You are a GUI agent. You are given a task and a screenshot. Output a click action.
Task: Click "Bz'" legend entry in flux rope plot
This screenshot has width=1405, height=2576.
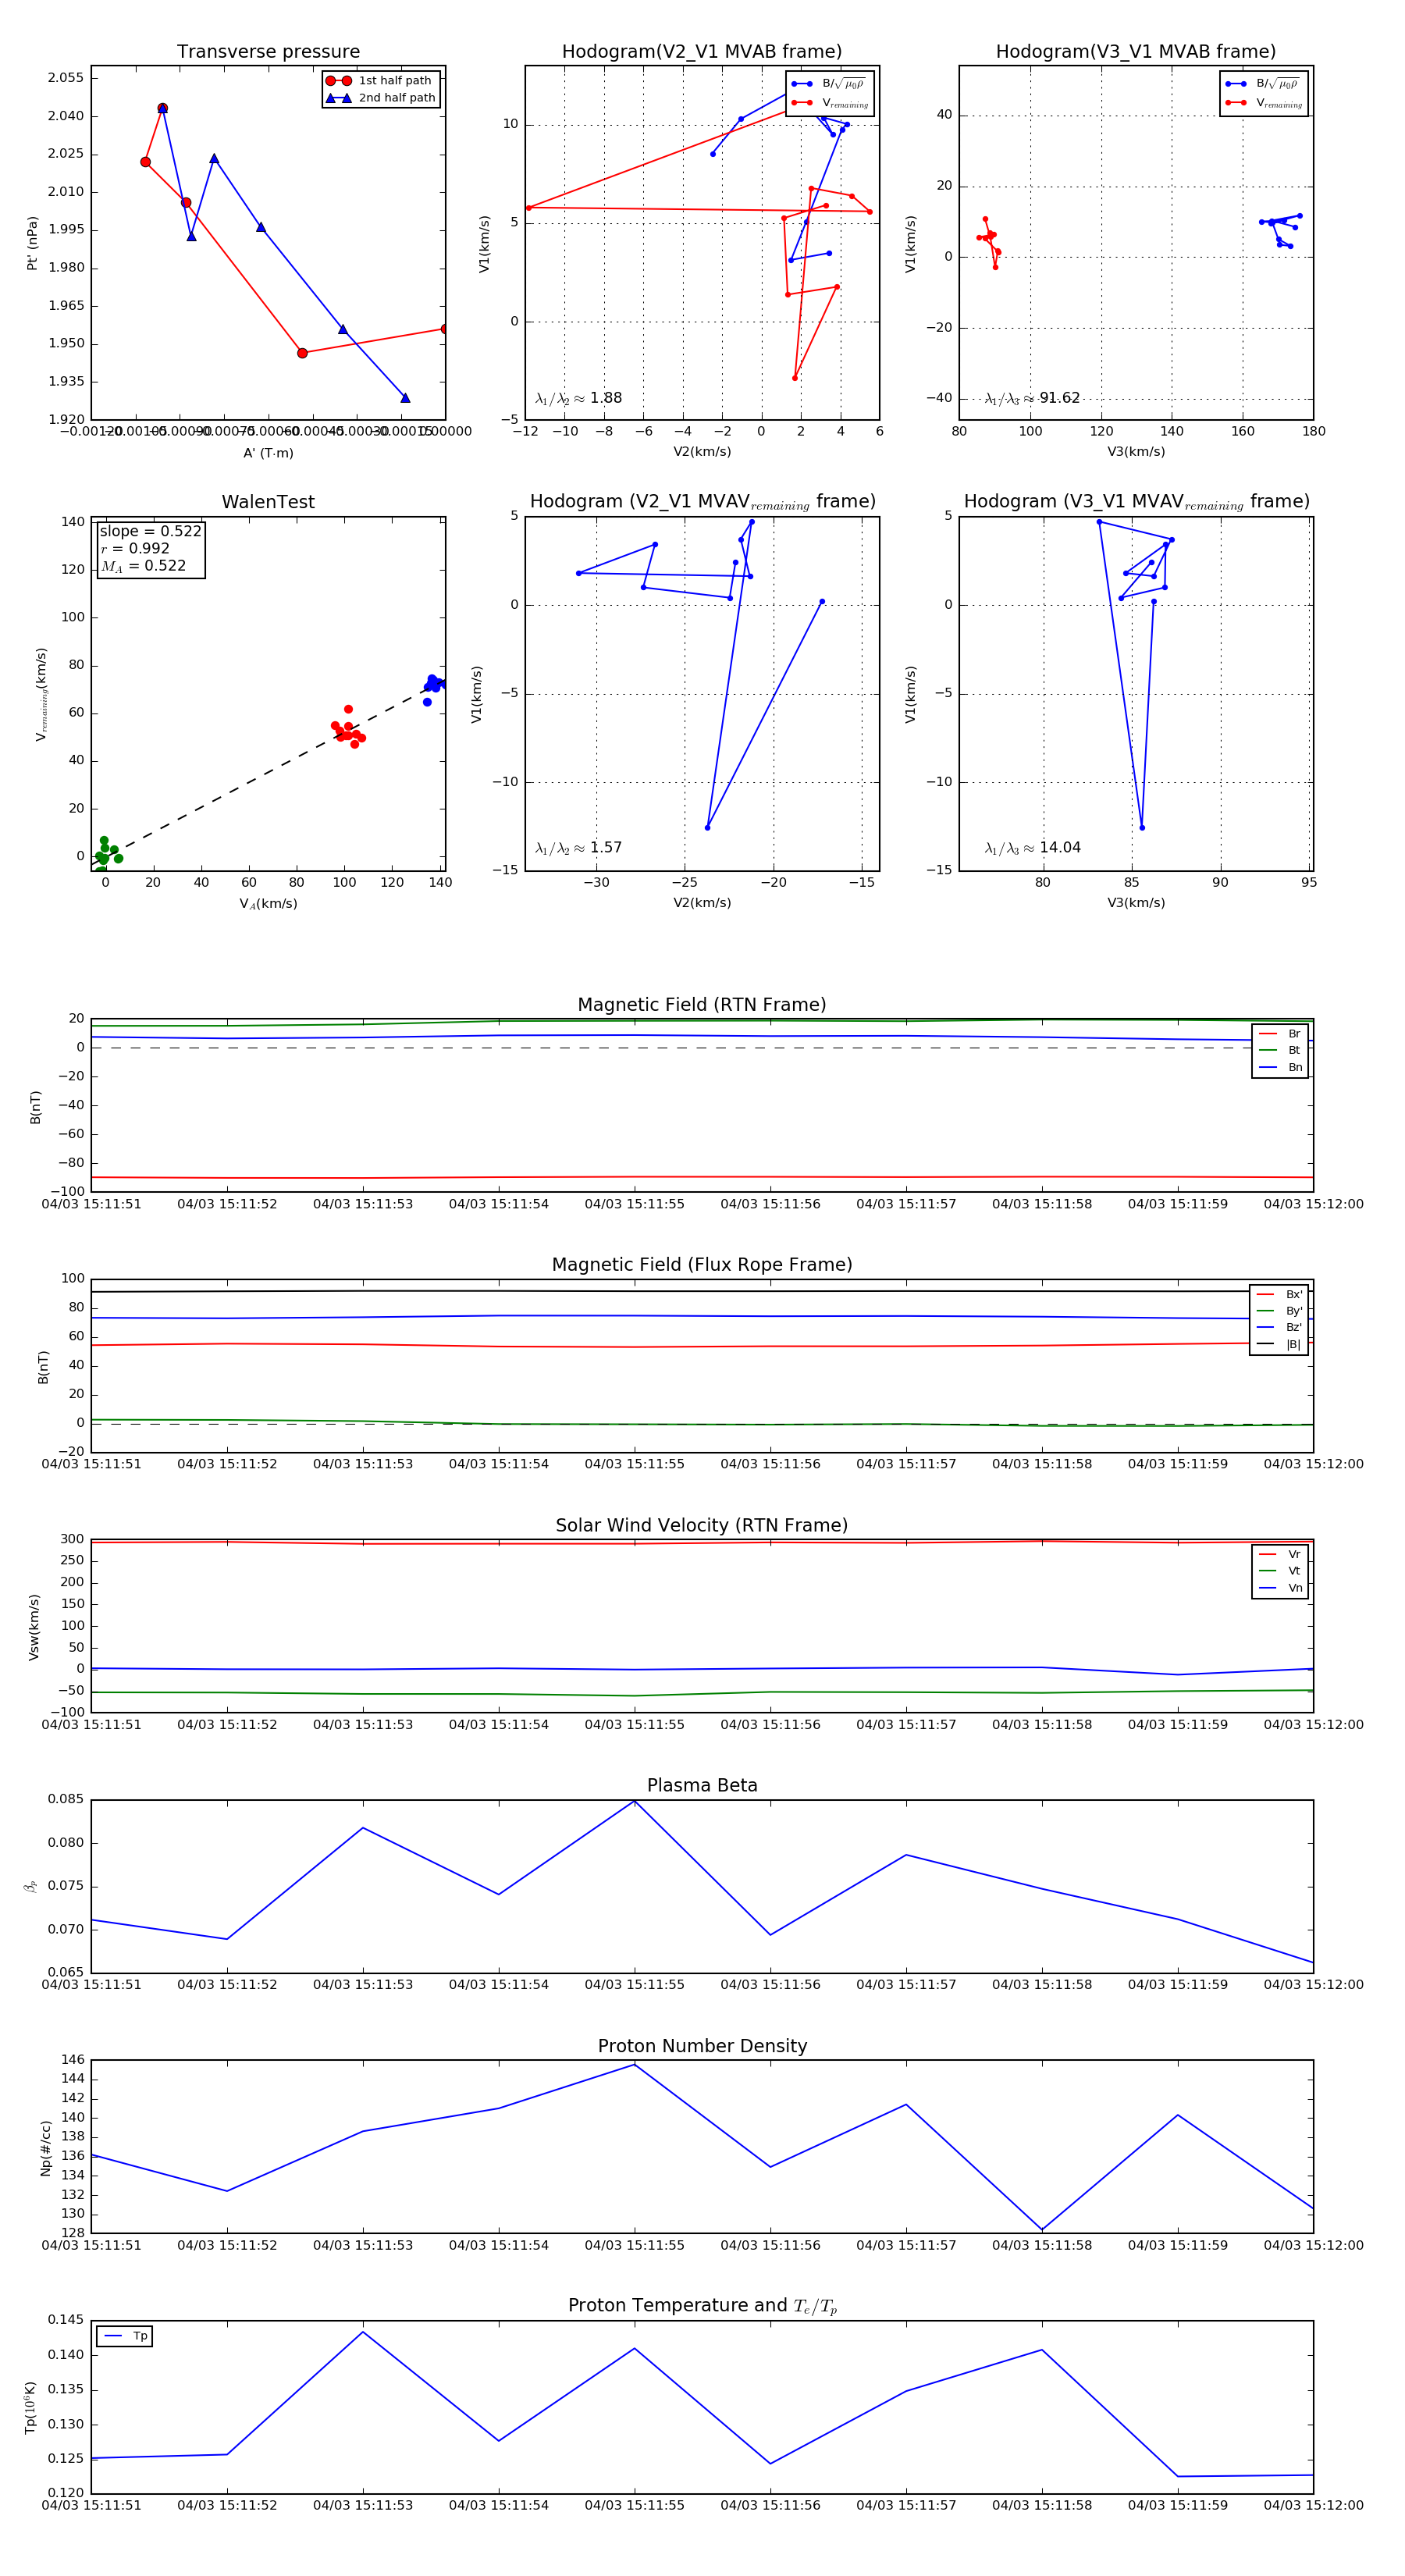pos(1279,1327)
